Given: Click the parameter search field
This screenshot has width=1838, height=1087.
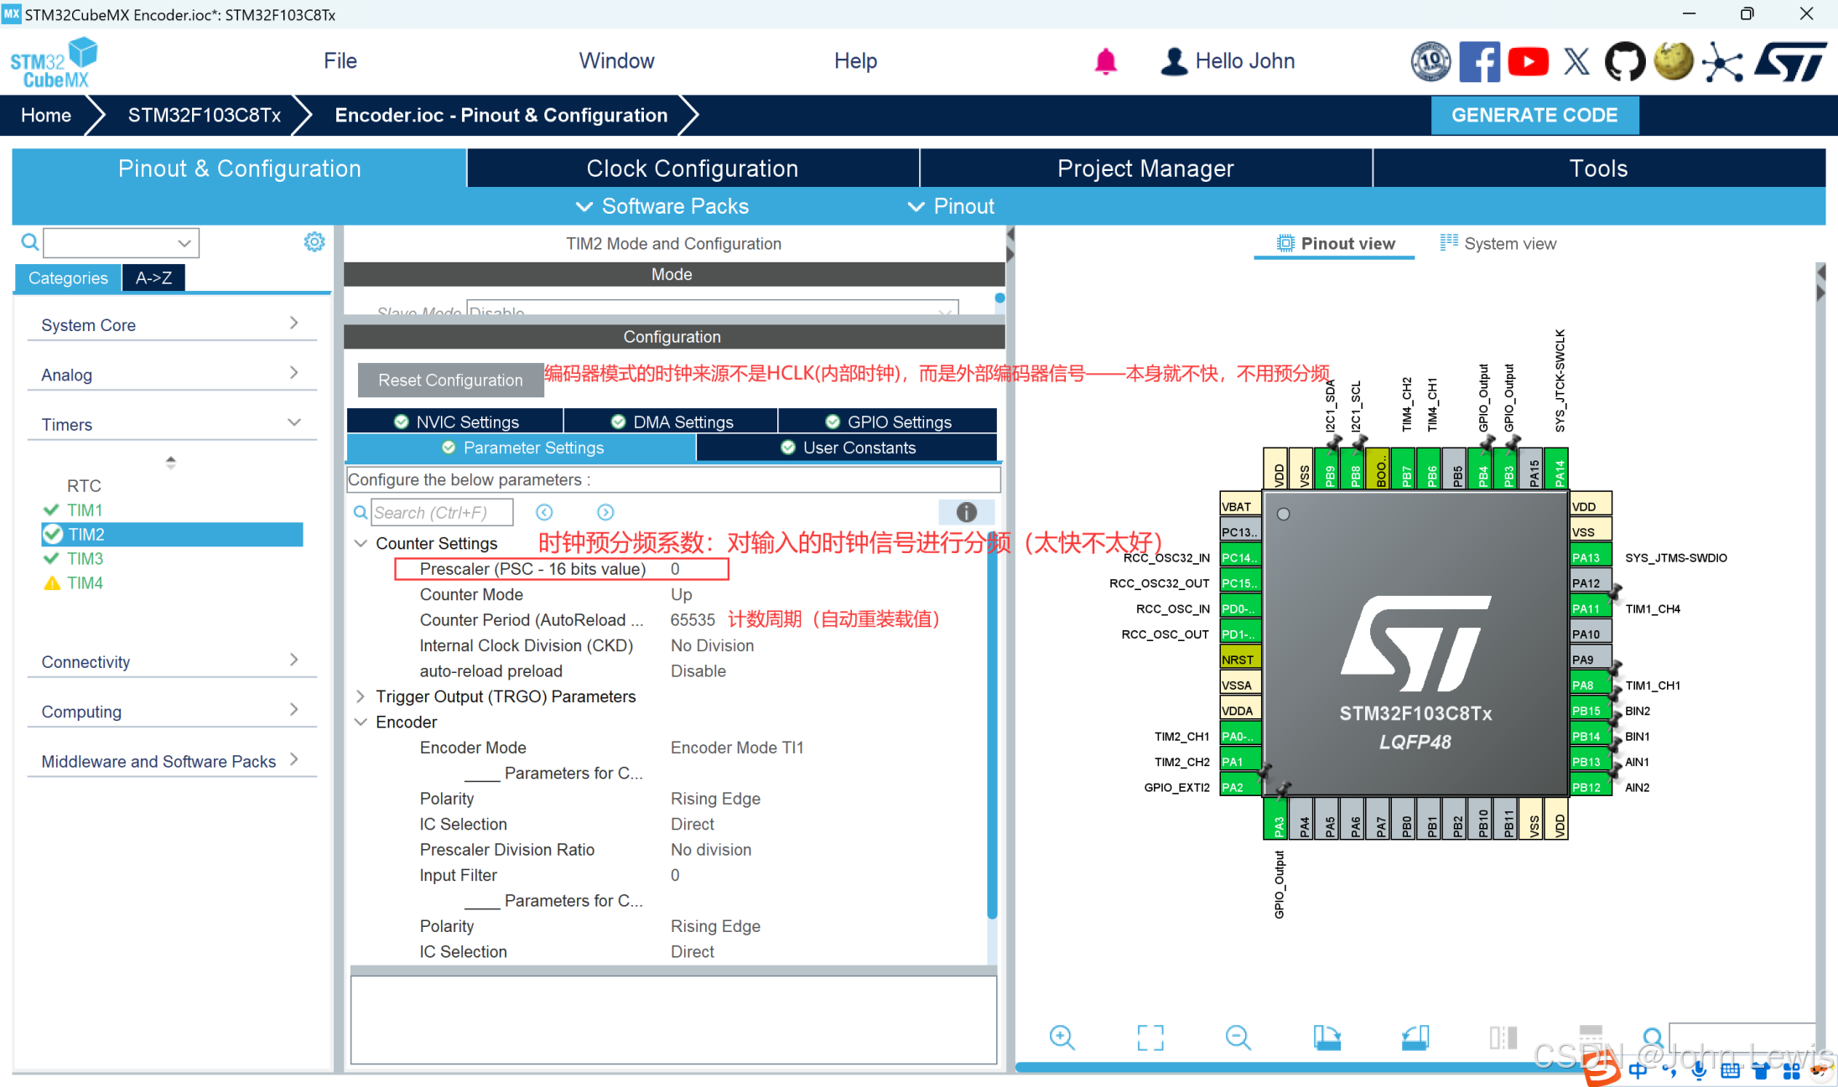Looking at the screenshot, I should 442,512.
